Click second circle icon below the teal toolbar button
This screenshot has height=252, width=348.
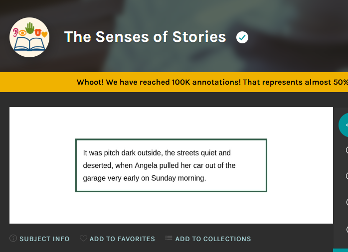tap(346, 176)
